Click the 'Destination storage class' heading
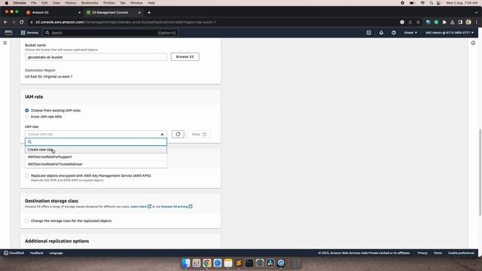Image resolution: width=482 pixels, height=271 pixels. [x=51, y=201]
